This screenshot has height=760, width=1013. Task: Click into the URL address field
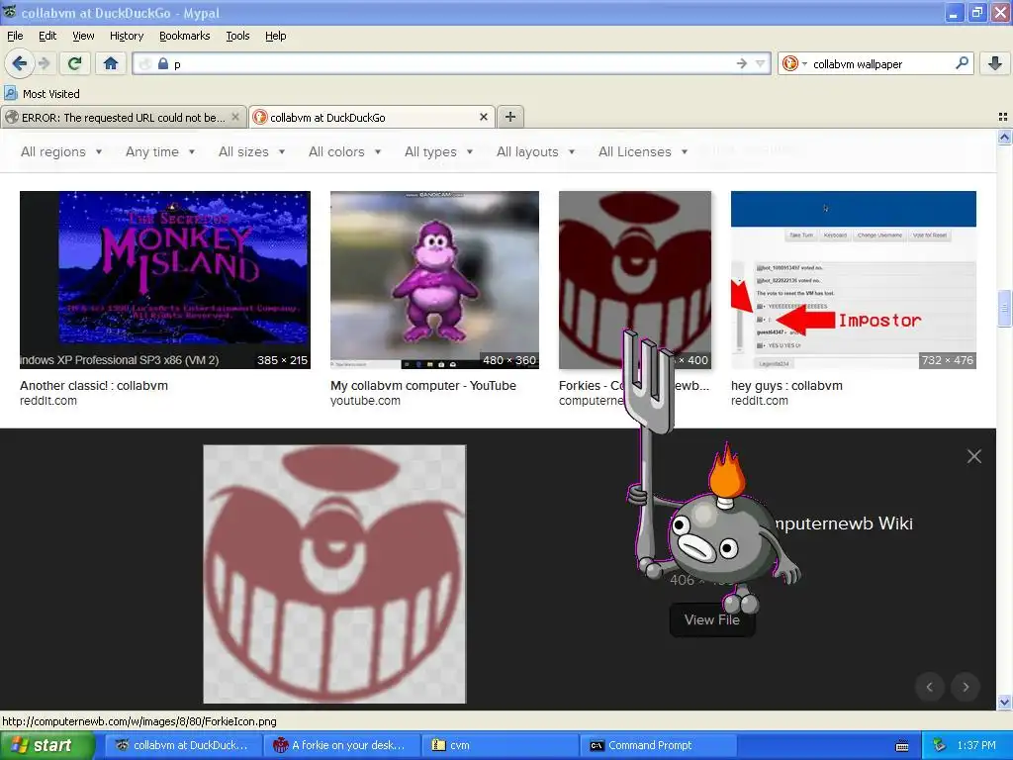pos(452,64)
